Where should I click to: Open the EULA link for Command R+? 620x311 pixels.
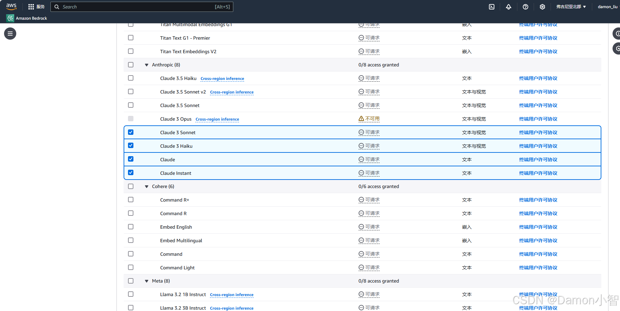pyautogui.click(x=538, y=200)
